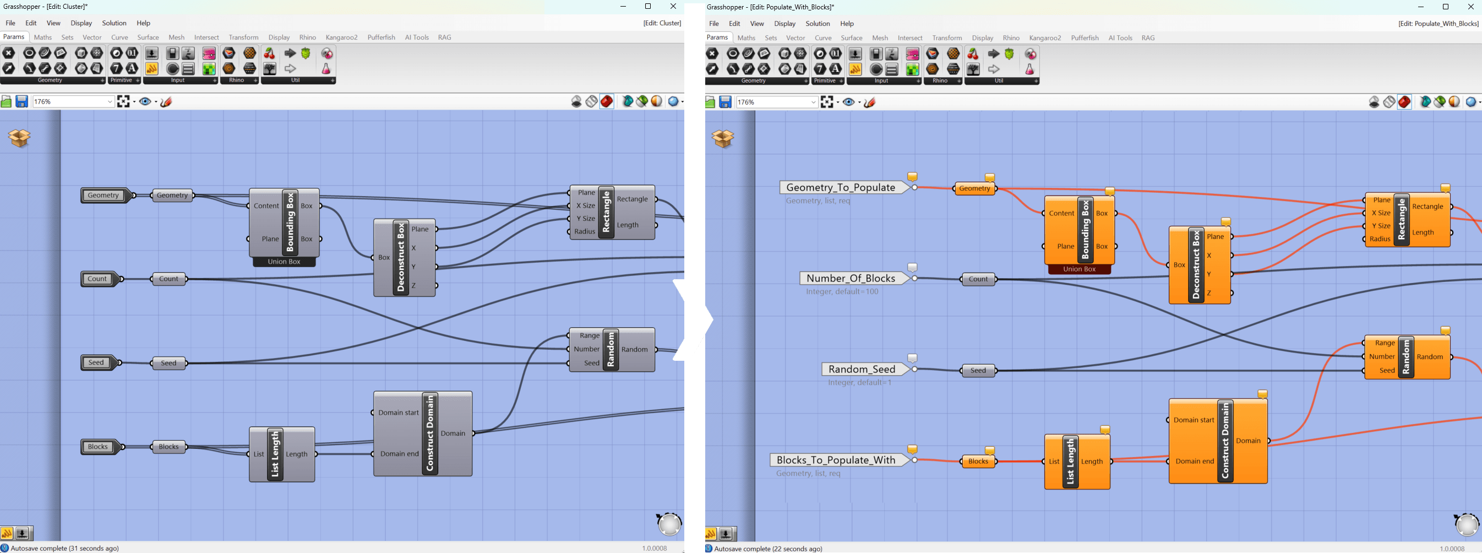The image size is (1482, 553).
Task: Open the Display menu in the Populate_With_Blocks window
Action: [x=784, y=24]
